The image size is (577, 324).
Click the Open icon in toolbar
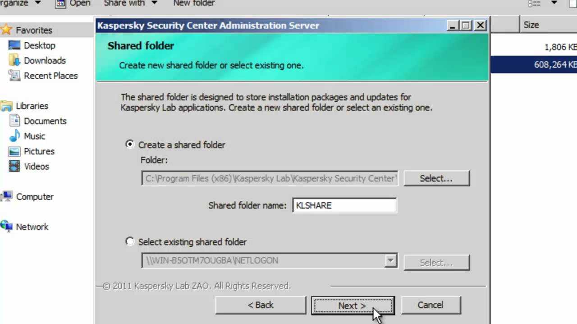point(61,3)
